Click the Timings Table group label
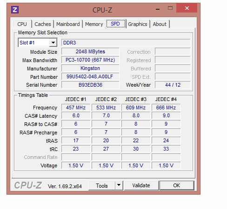 pyautogui.click(x=33, y=95)
